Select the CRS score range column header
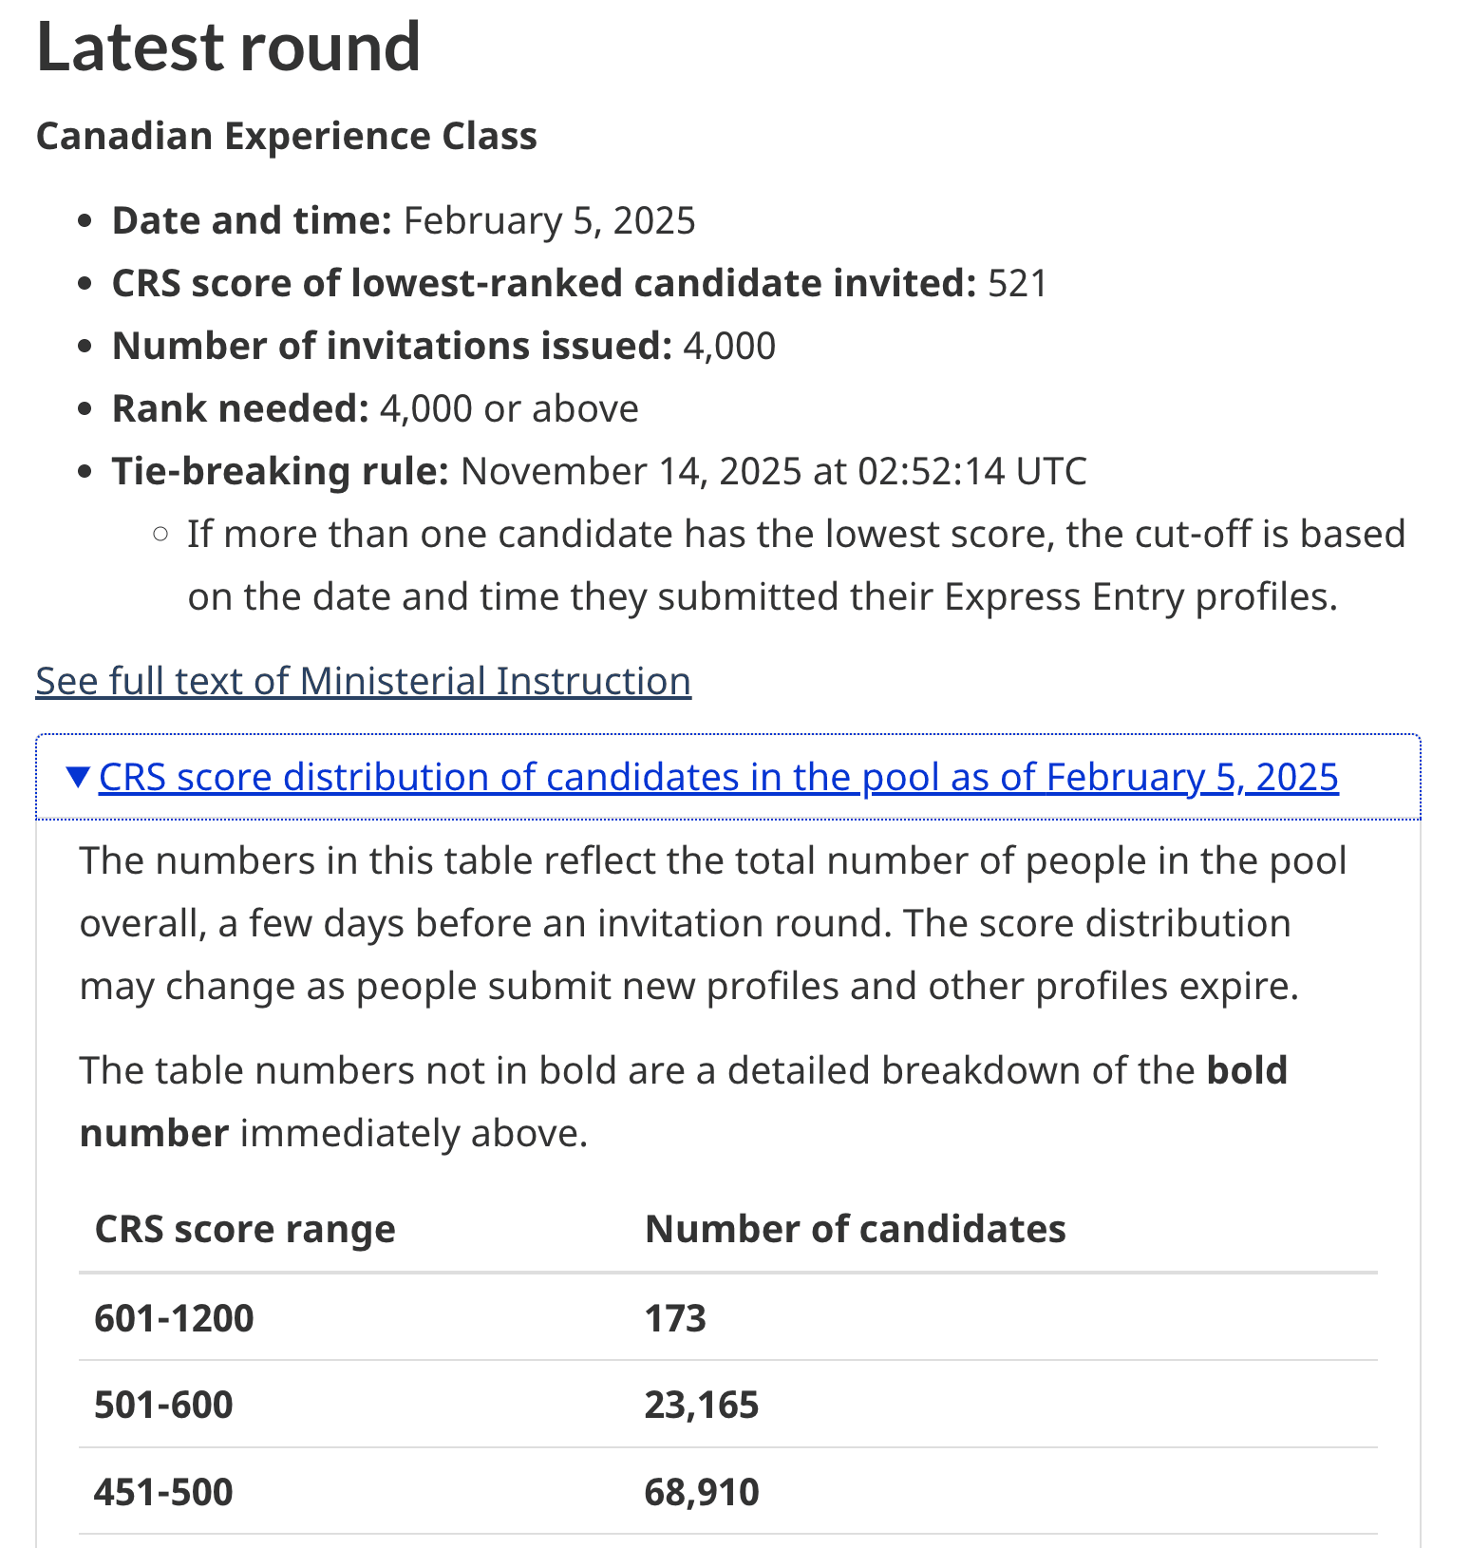Image resolution: width=1470 pixels, height=1548 pixels. point(245,1229)
